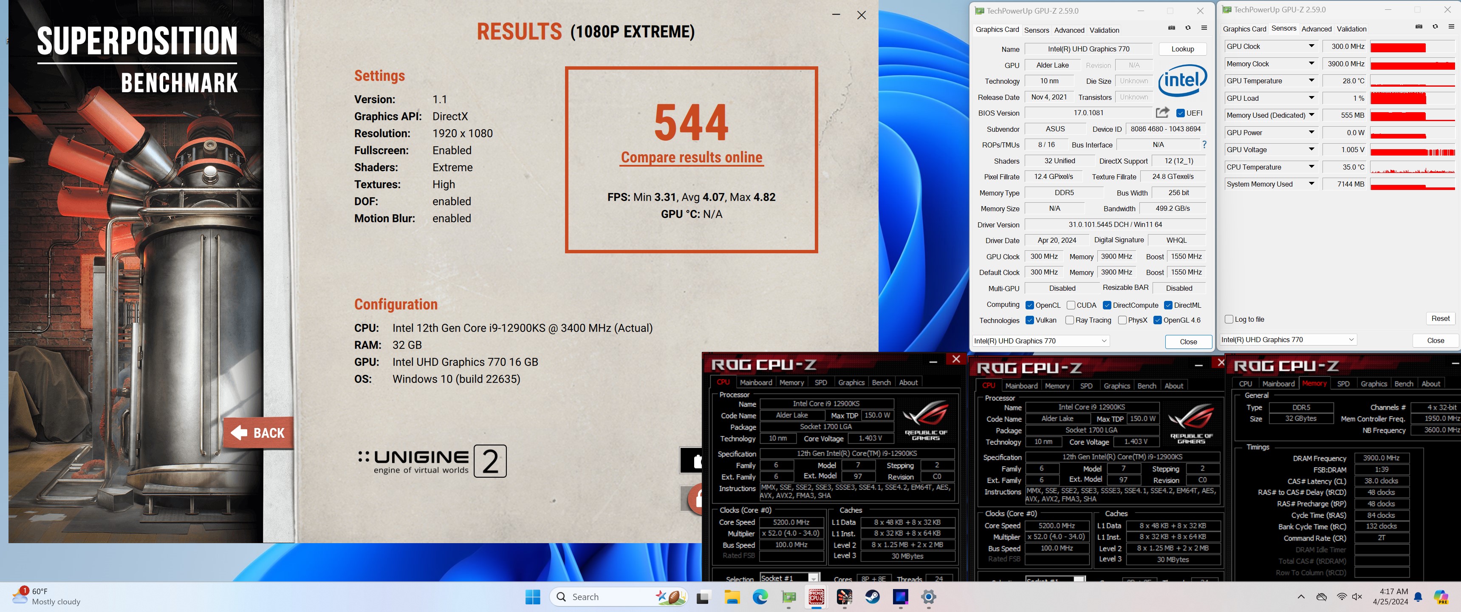Image resolution: width=1461 pixels, height=612 pixels.
Task: Switch to Superposition benchmark taskbar icon
Action: tap(845, 597)
